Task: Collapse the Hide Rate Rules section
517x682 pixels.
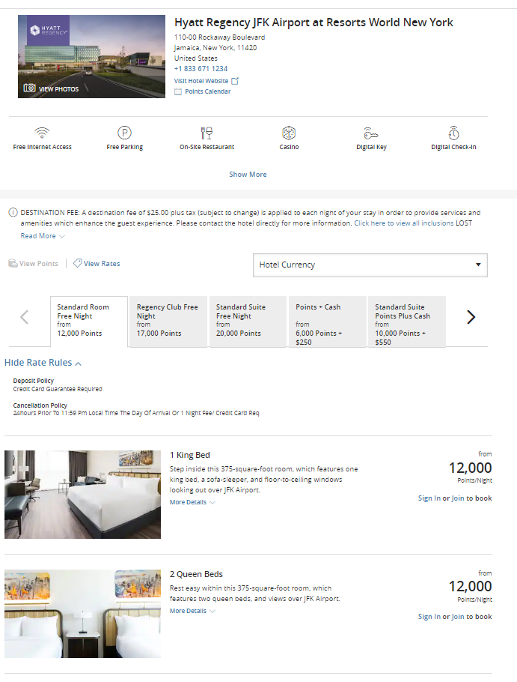Action: pyautogui.click(x=43, y=362)
